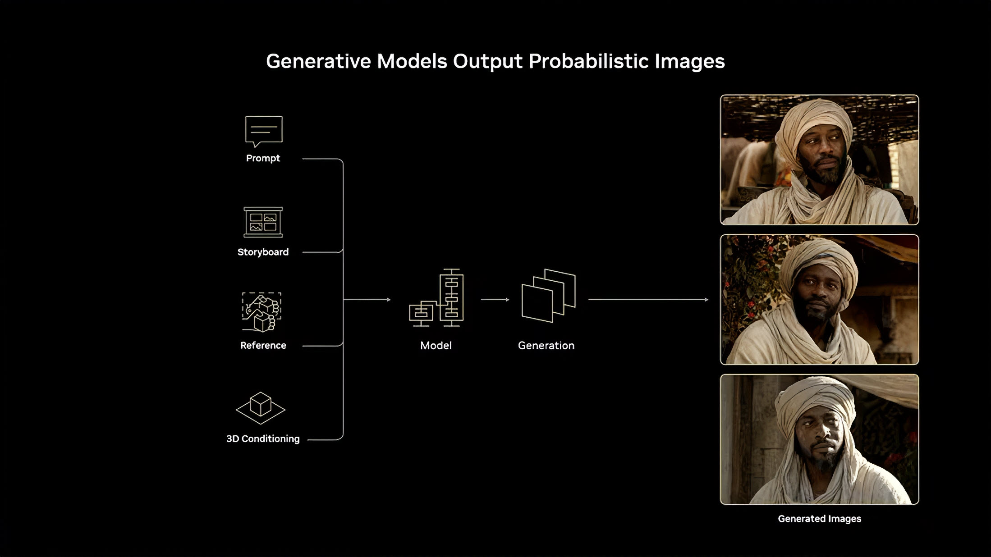
Task: Click the slide title 'Generative Models Output Probabilistic Images'
Action: [496, 61]
